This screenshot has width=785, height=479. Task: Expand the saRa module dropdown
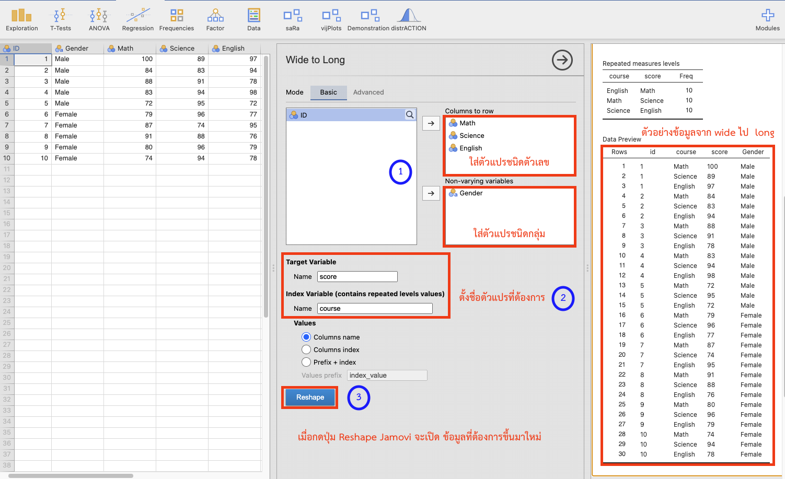tap(292, 20)
